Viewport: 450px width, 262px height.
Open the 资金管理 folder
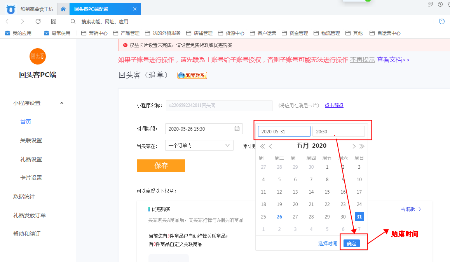(295, 33)
